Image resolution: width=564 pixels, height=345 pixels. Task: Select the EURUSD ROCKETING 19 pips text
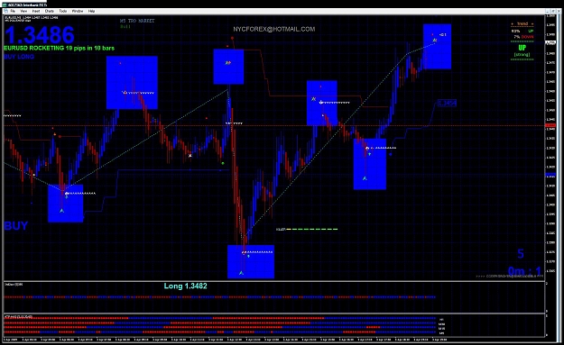59,48
